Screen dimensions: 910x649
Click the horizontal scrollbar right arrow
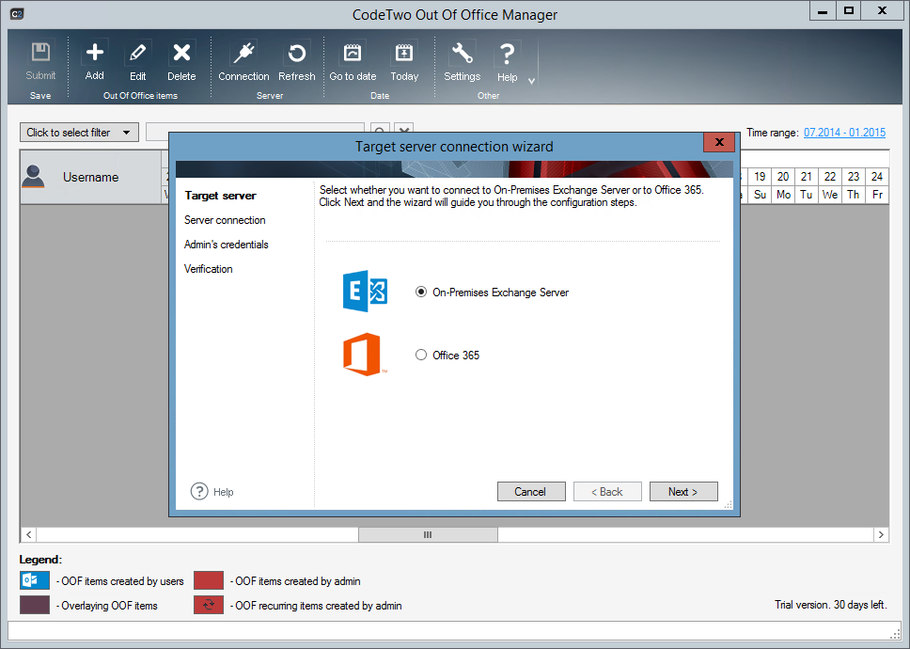tap(881, 534)
